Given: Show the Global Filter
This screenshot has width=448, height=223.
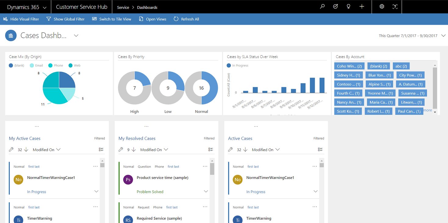Looking at the screenshot, I should click(65, 19).
